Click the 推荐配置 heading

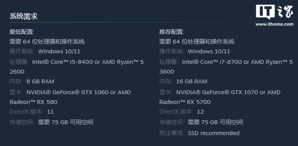click(172, 32)
